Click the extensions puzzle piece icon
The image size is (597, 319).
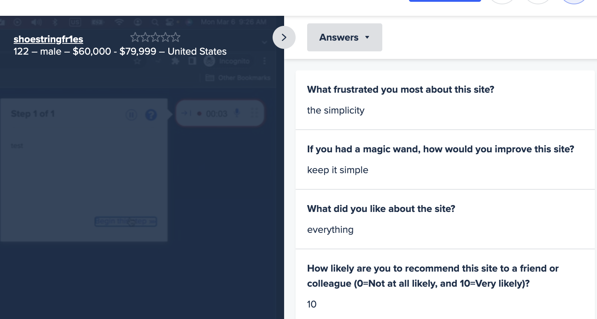pos(176,61)
